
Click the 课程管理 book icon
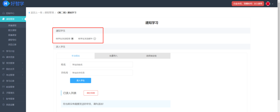tap(3, 19)
